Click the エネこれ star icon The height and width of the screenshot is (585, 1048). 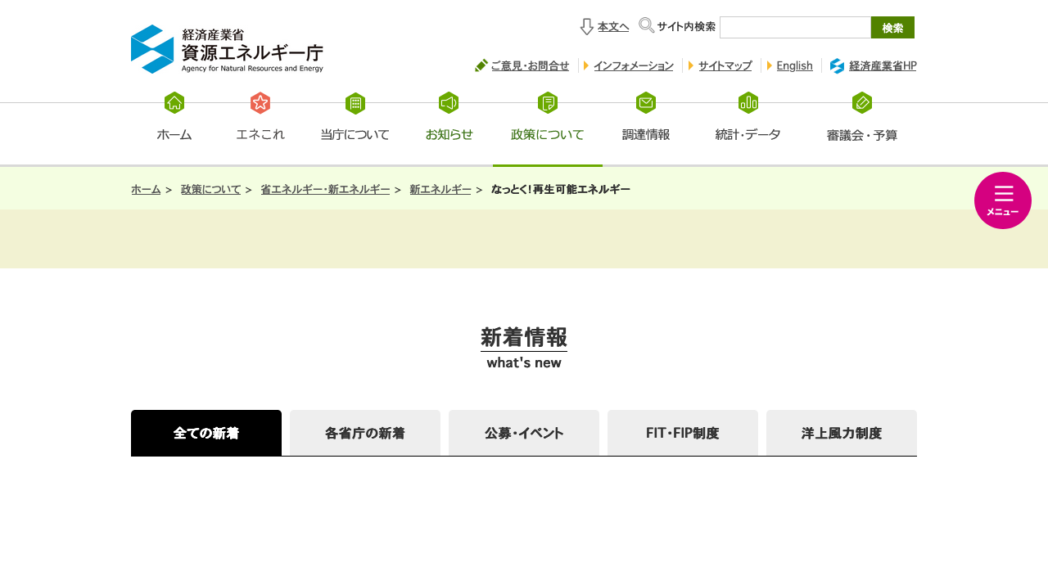pos(260,102)
